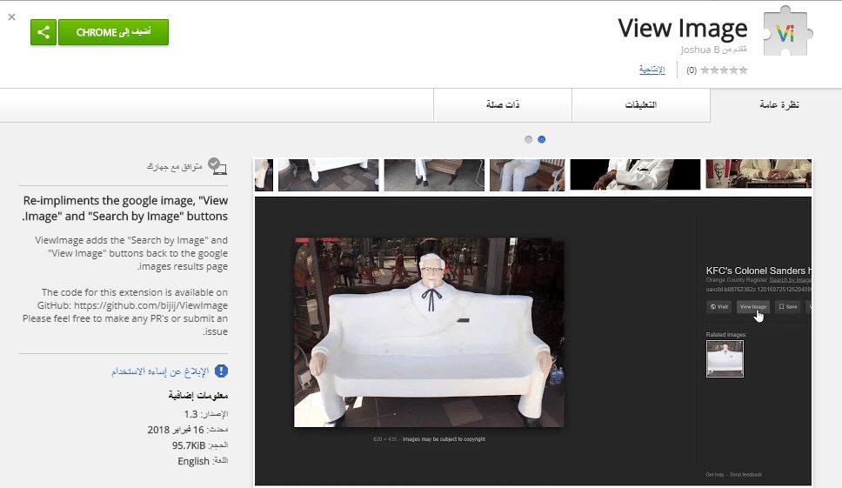Click the blue exclamation report icon

[221, 371]
